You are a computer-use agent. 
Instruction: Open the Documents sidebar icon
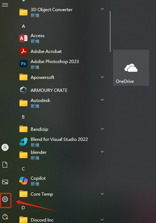pyautogui.click(x=5, y=165)
